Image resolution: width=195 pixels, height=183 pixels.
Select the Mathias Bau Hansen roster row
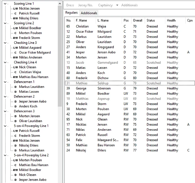[x=130, y=145]
